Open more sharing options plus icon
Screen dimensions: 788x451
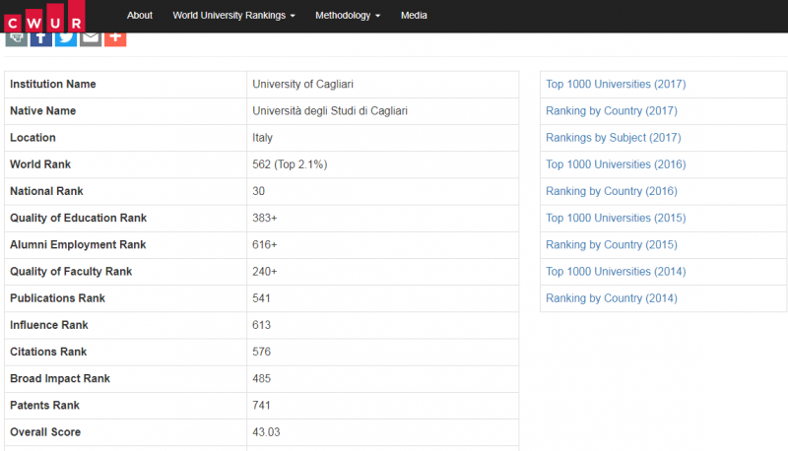click(x=115, y=37)
